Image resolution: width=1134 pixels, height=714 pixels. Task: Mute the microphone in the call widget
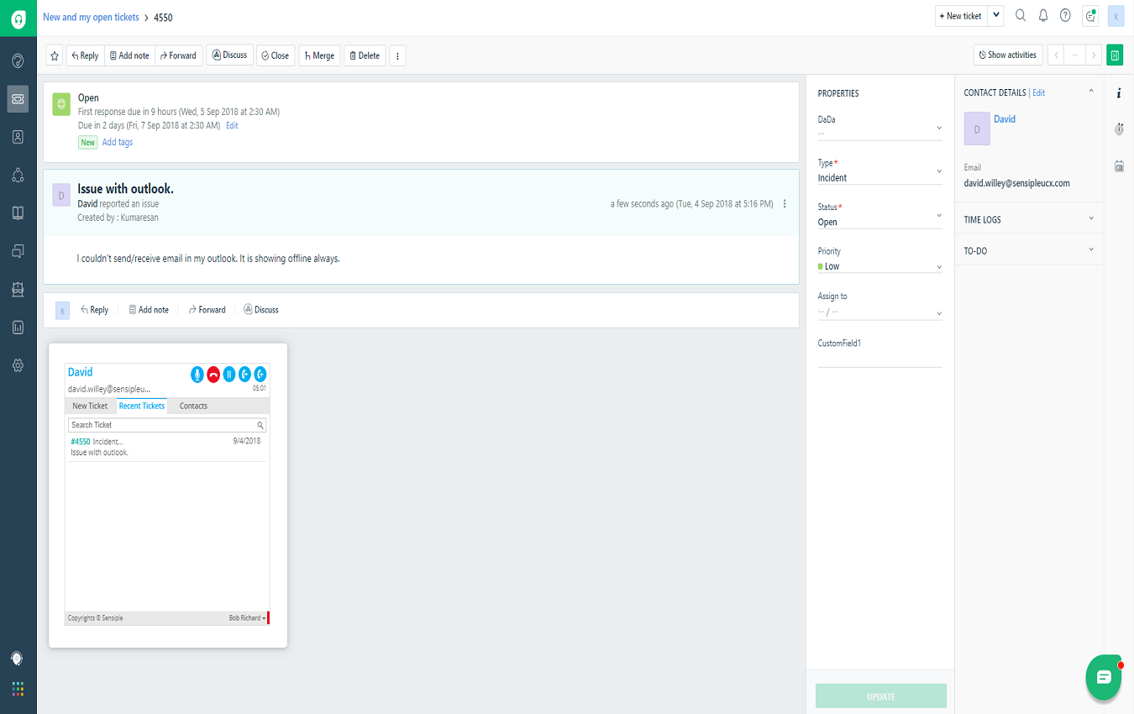click(x=197, y=375)
